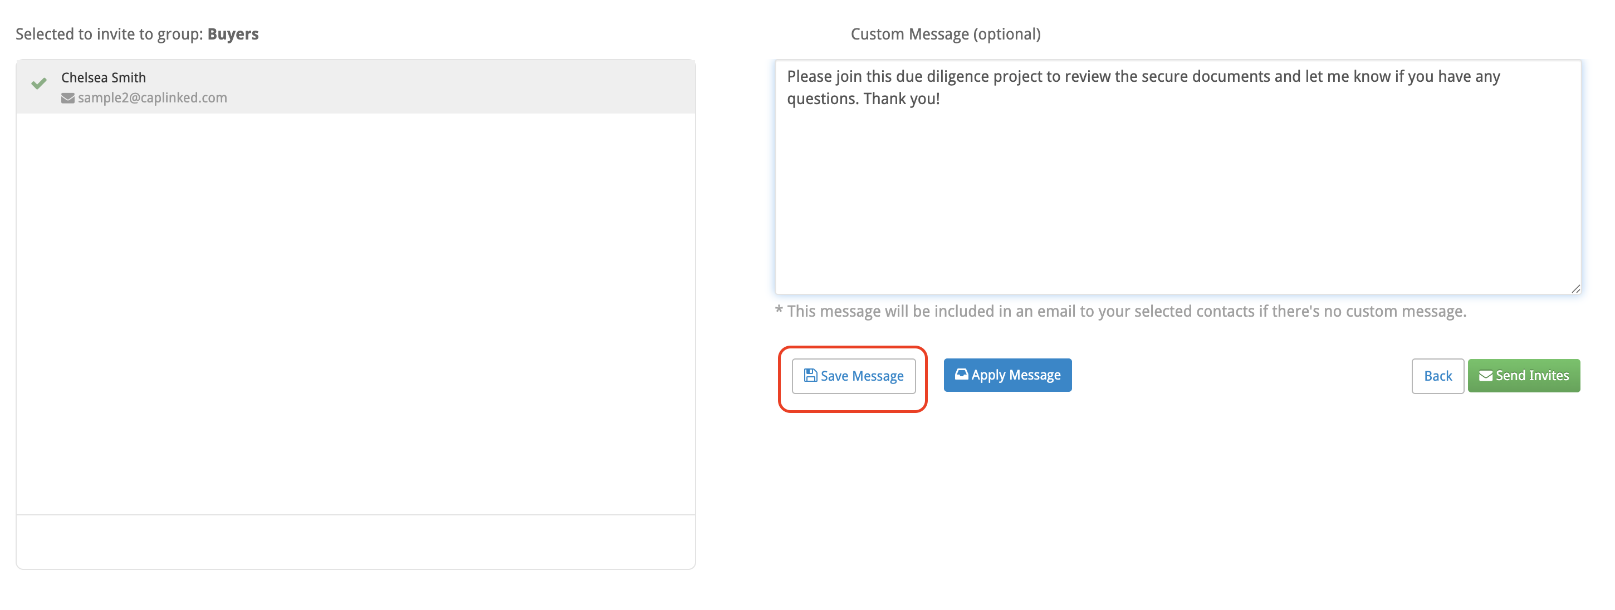The image size is (1615, 610).
Task: Go back with the Back button
Action: tap(1437, 376)
